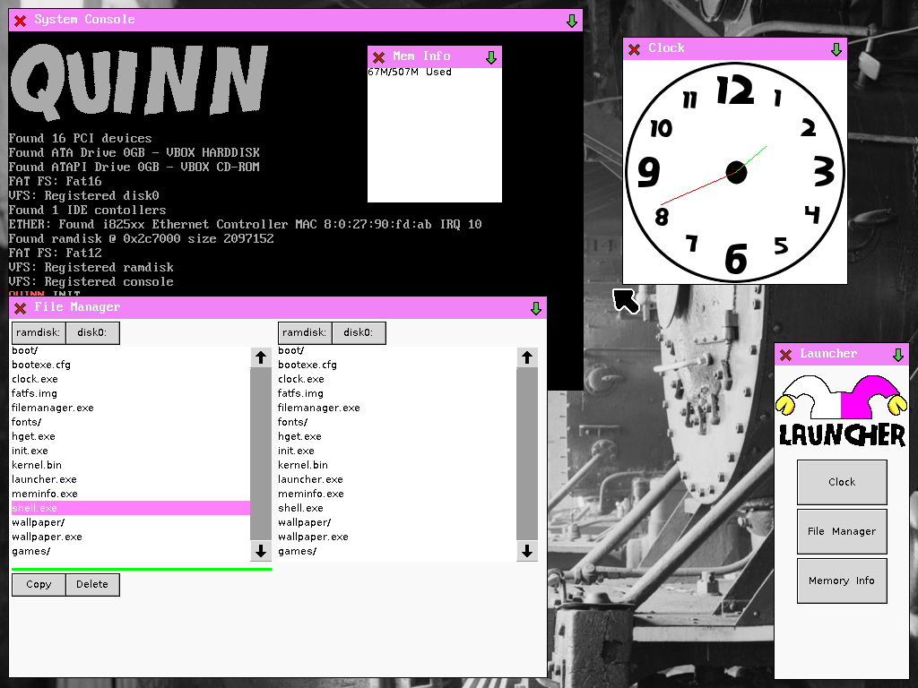Viewport: 918px width, 688px height.
Task: Click left pane scroll down arrow
Action: click(261, 551)
